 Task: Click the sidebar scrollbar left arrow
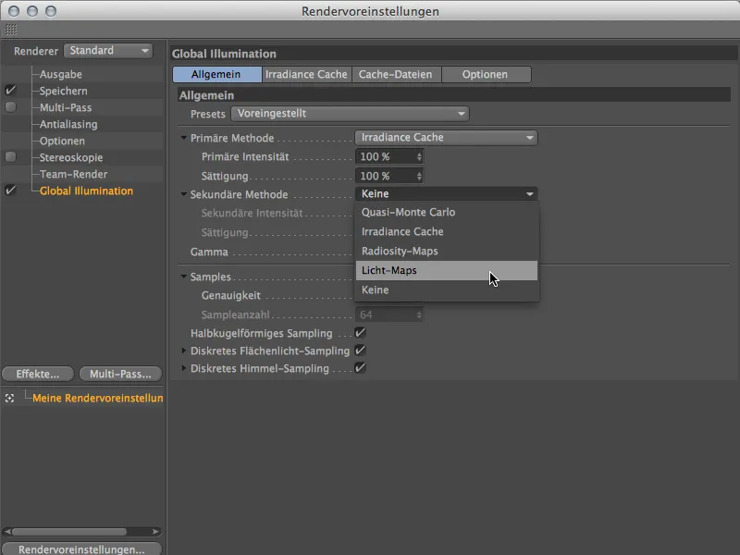point(7,532)
